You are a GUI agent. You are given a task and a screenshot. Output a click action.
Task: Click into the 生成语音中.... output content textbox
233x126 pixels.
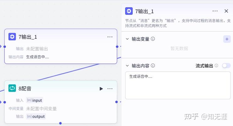178,85
